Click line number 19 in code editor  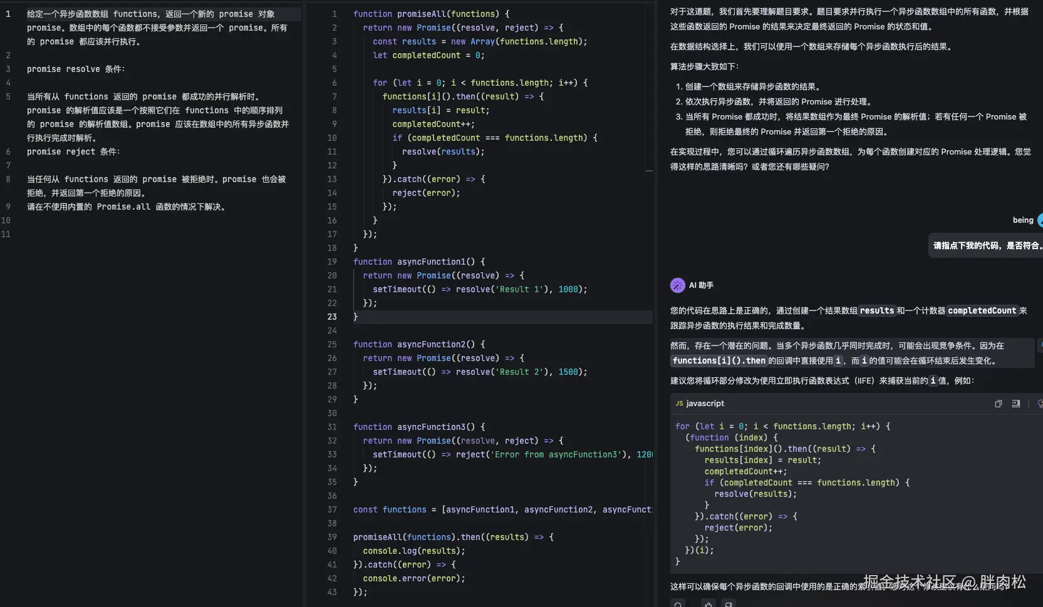click(332, 262)
